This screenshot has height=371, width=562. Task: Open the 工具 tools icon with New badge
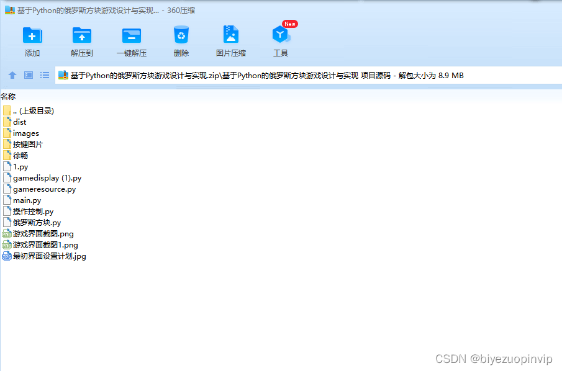(x=281, y=35)
